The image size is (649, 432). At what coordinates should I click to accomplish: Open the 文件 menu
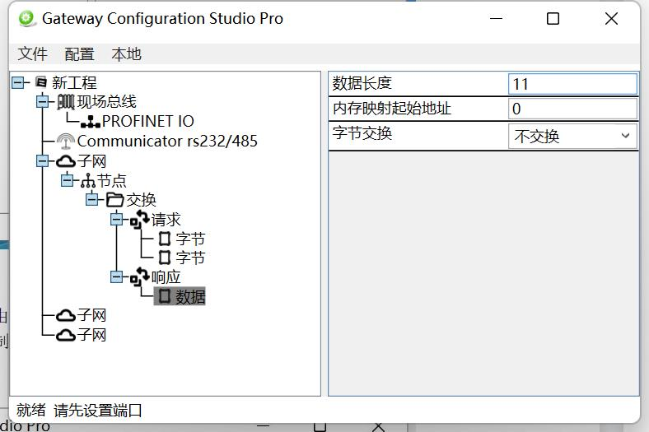click(33, 54)
